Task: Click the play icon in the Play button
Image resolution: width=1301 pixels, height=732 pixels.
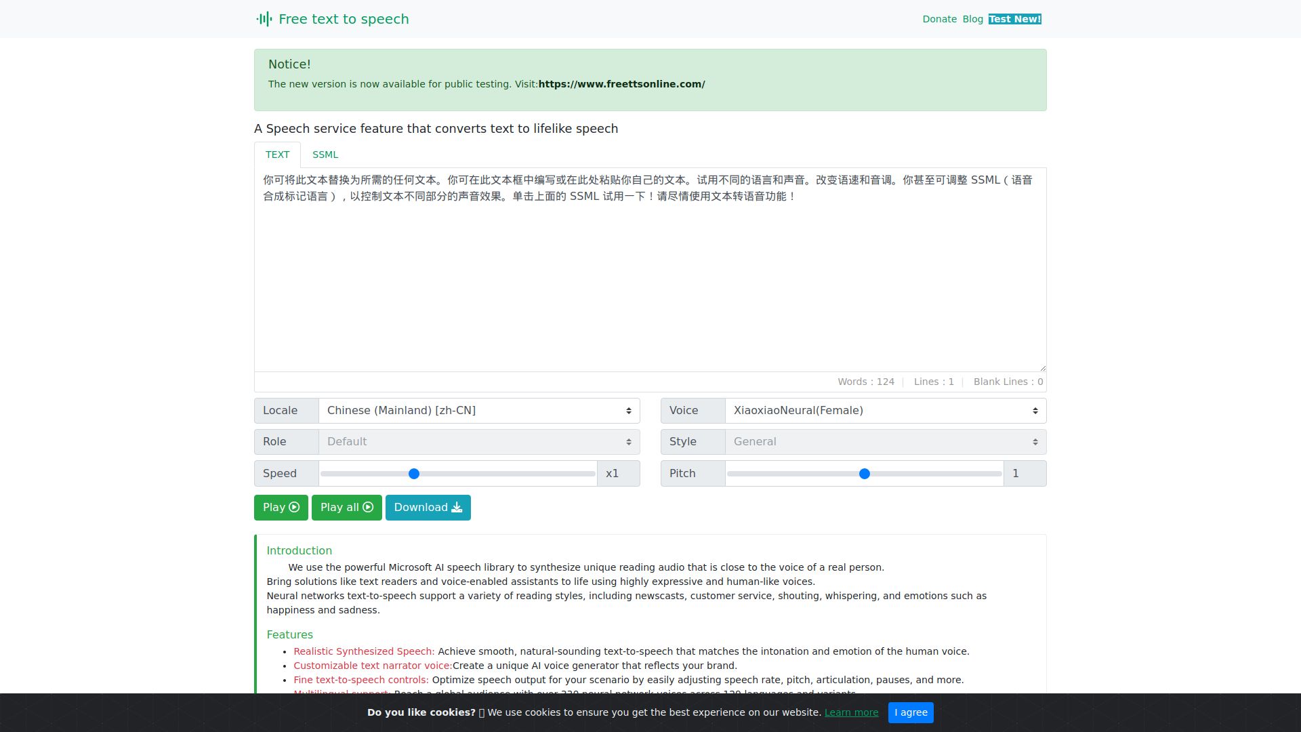Action: point(294,508)
